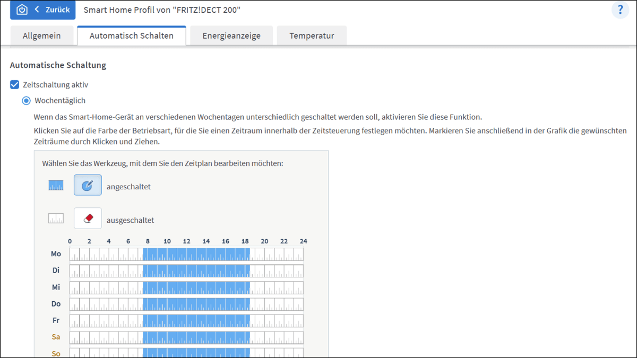
Task: Click the hour label "18" above the schedule
Action: point(245,241)
